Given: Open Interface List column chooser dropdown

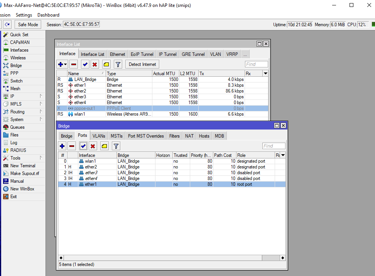Looking at the screenshot, I should [265, 73].
